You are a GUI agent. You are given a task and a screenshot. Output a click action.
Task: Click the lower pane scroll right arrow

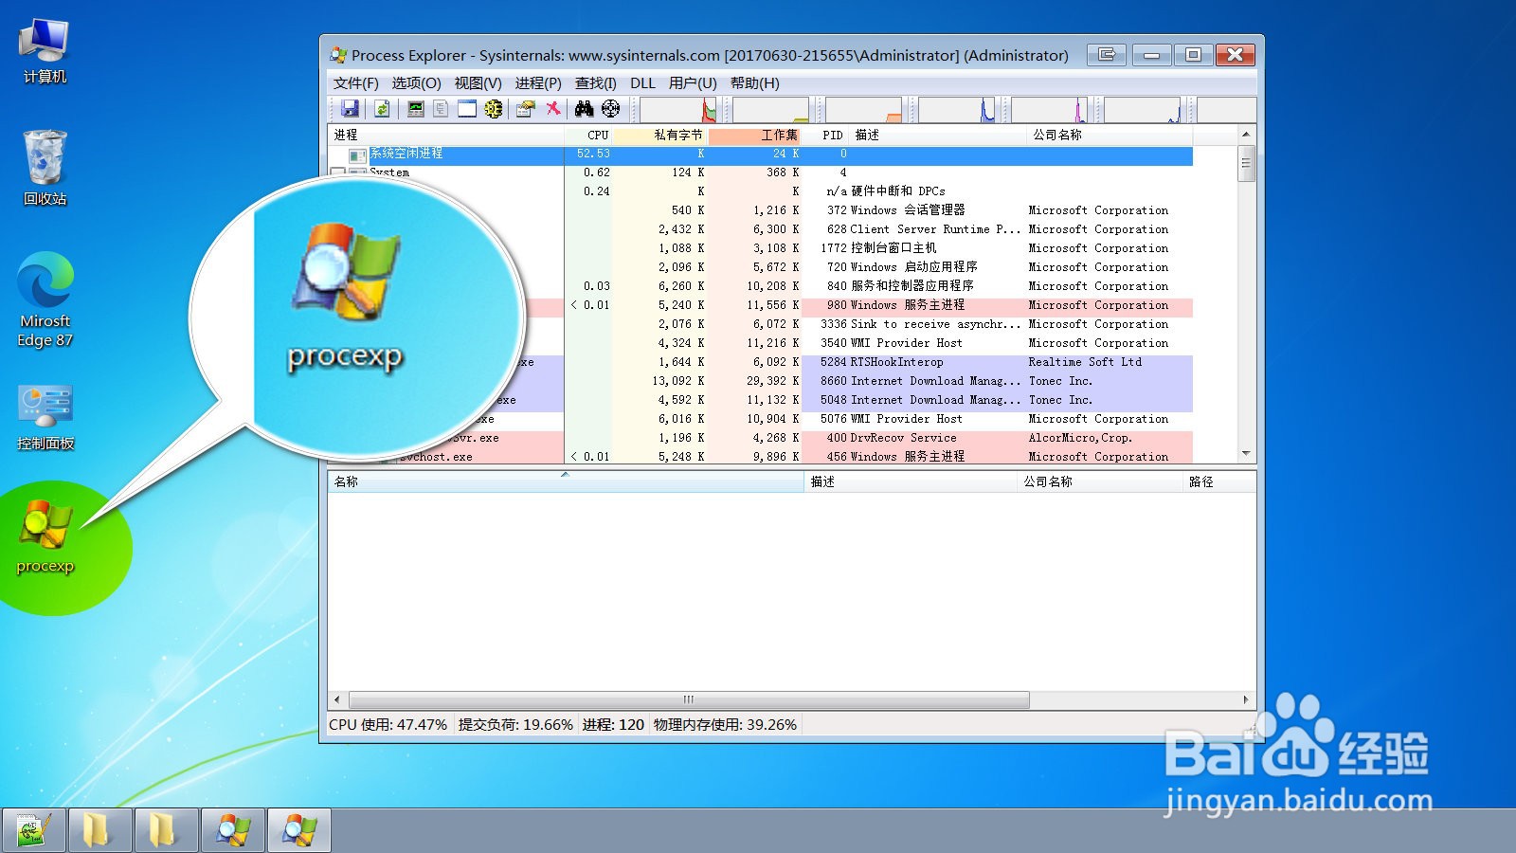tap(1246, 699)
